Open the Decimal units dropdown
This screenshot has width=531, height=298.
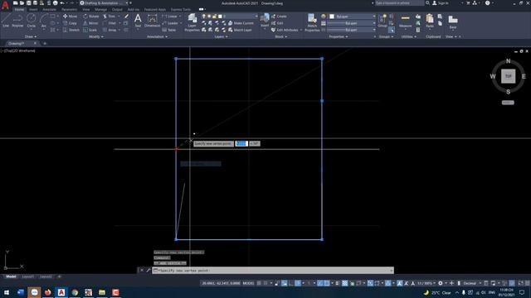coord(471,283)
